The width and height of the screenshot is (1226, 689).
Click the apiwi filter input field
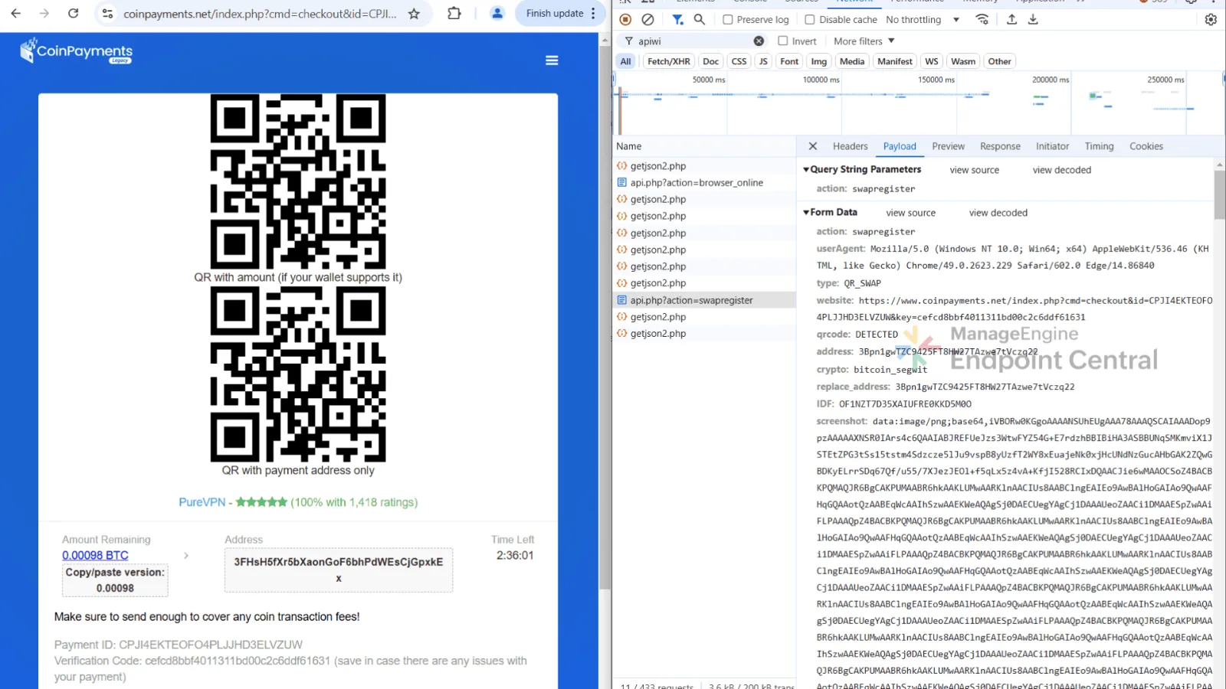coord(693,41)
